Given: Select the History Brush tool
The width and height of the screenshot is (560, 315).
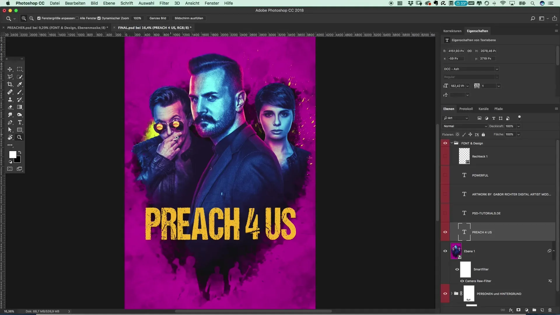Looking at the screenshot, I should 20,99.
